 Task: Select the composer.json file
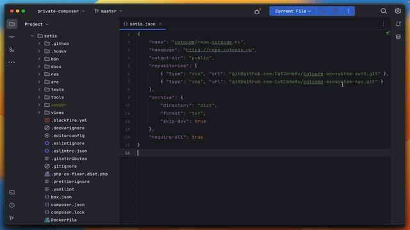click(68, 204)
